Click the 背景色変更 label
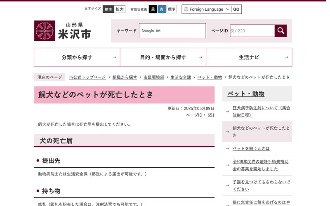The image size is (330, 206). pyautogui.click(x=139, y=9)
